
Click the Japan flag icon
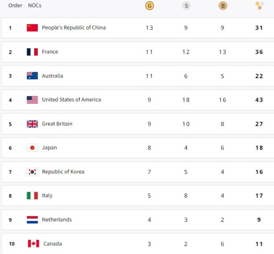click(32, 148)
